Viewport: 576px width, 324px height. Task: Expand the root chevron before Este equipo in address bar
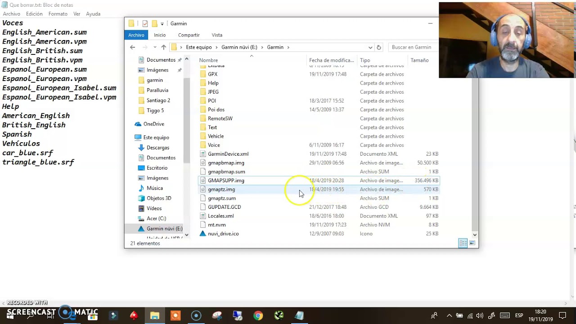181,47
